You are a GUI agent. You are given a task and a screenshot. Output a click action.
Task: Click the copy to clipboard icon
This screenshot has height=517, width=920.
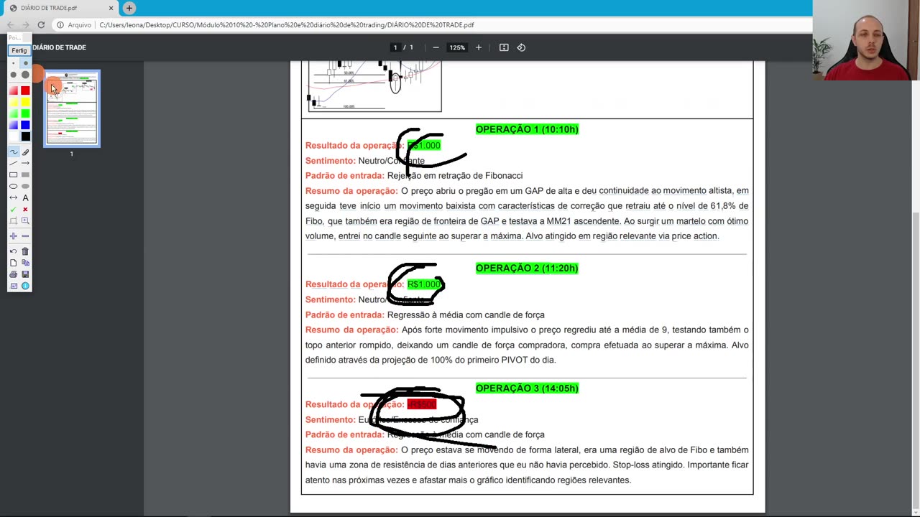tap(25, 263)
